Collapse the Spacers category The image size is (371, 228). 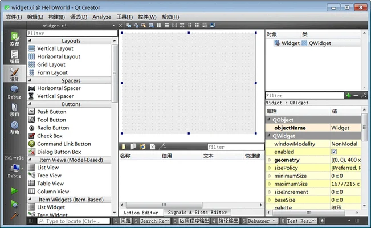click(30, 80)
